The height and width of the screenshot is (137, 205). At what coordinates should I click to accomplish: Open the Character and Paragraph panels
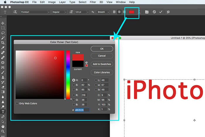point(147,12)
